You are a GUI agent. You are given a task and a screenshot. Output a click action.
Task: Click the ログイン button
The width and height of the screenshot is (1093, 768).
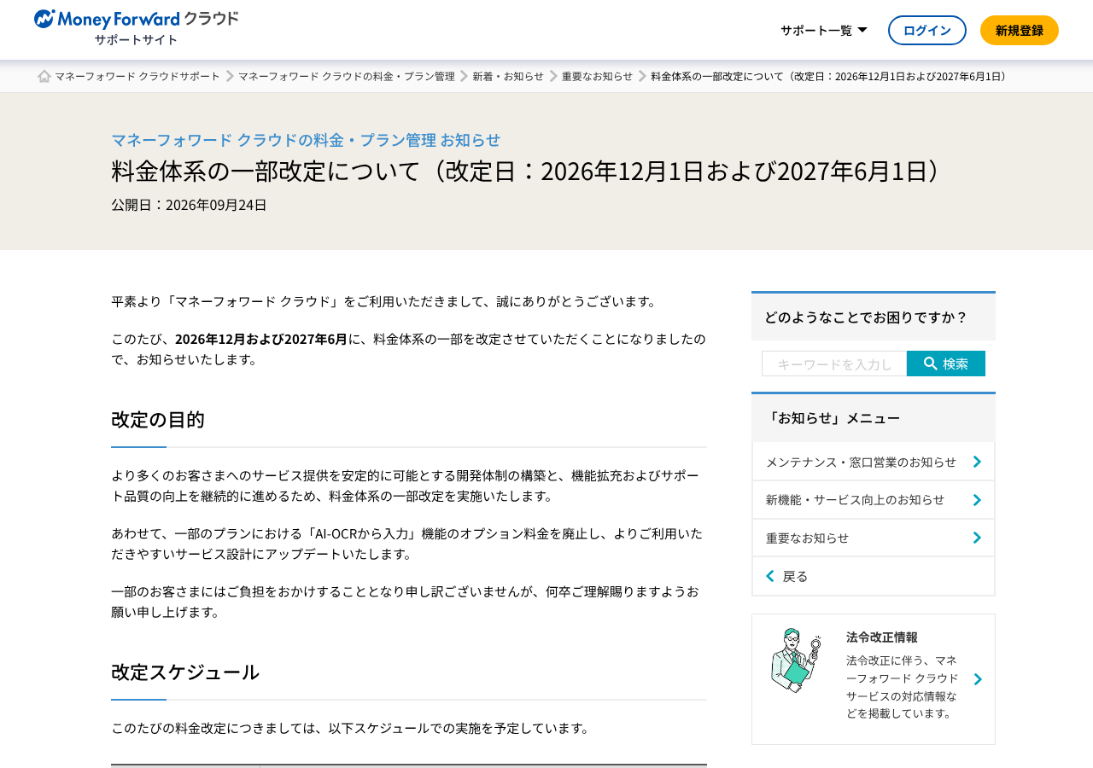[927, 30]
